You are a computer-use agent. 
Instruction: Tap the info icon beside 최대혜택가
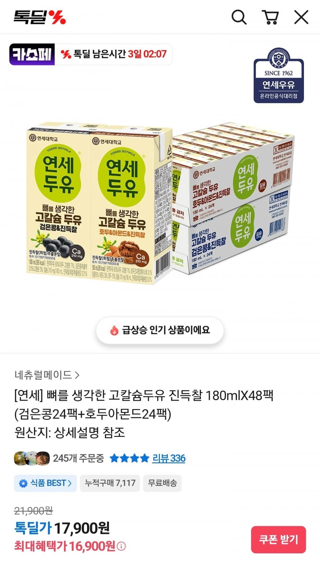(x=121, y=546)
